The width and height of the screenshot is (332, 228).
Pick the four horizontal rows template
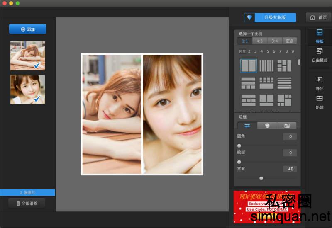(284, 83)
